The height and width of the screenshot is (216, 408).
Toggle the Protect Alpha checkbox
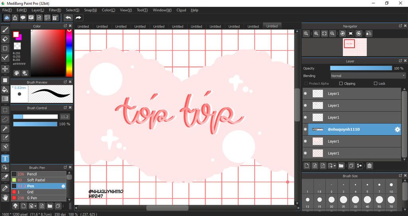coord(306,84)
